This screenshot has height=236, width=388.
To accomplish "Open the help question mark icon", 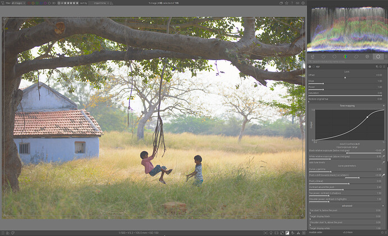I will tap(292, 3).
